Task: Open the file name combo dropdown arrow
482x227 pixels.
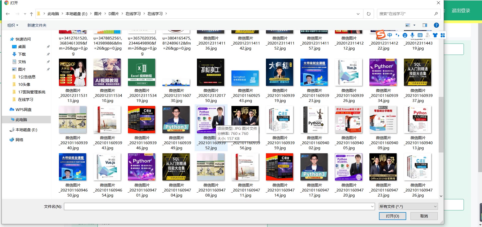Action: [x=372, y=206]
